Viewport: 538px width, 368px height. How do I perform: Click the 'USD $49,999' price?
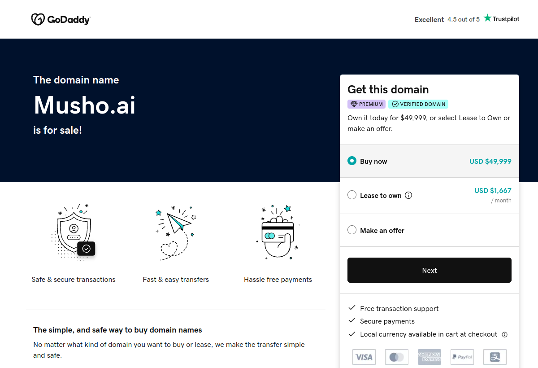click(x=490, y=161)
